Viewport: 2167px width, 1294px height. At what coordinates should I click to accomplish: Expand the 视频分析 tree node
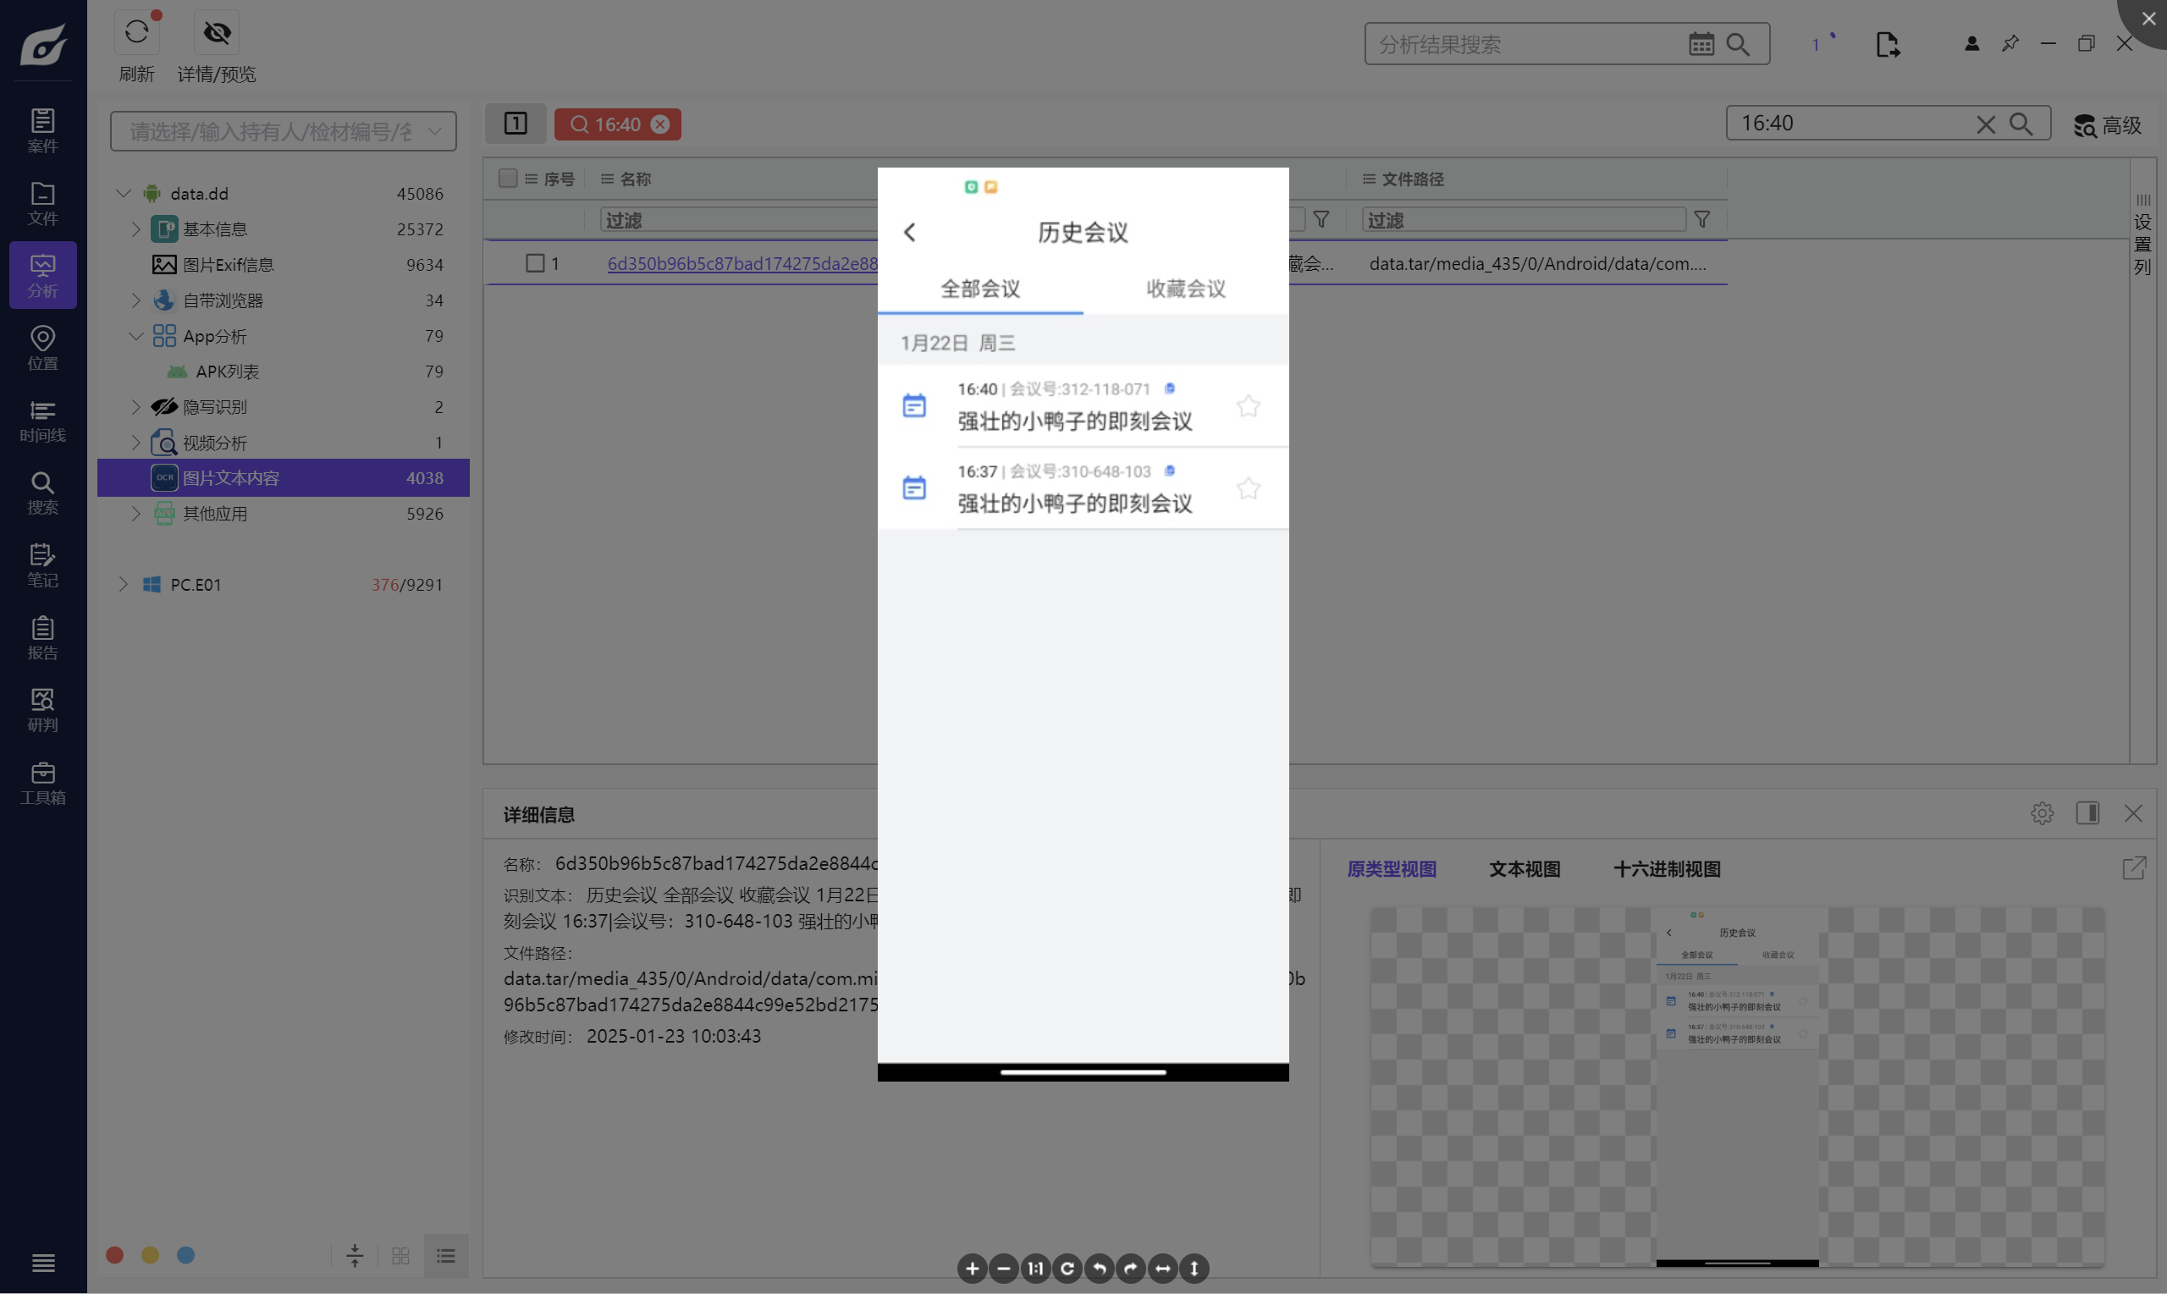point(136,443)
